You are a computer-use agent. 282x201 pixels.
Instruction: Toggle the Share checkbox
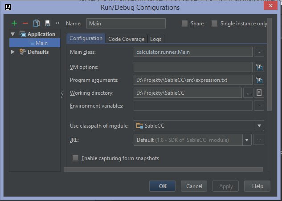point(184,23)
